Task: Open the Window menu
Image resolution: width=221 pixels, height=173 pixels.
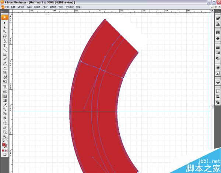Action: click(x=70, y=7)
